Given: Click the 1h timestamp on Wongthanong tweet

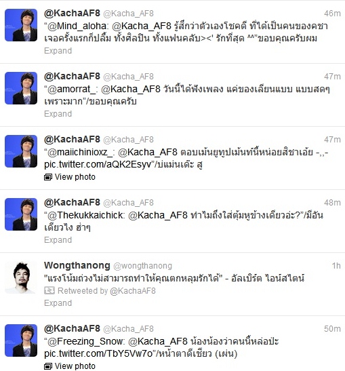Looking at the screenshot, I should click(336, 266).
